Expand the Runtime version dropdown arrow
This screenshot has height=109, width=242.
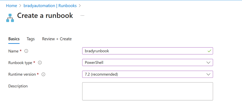tap(208, 74)
